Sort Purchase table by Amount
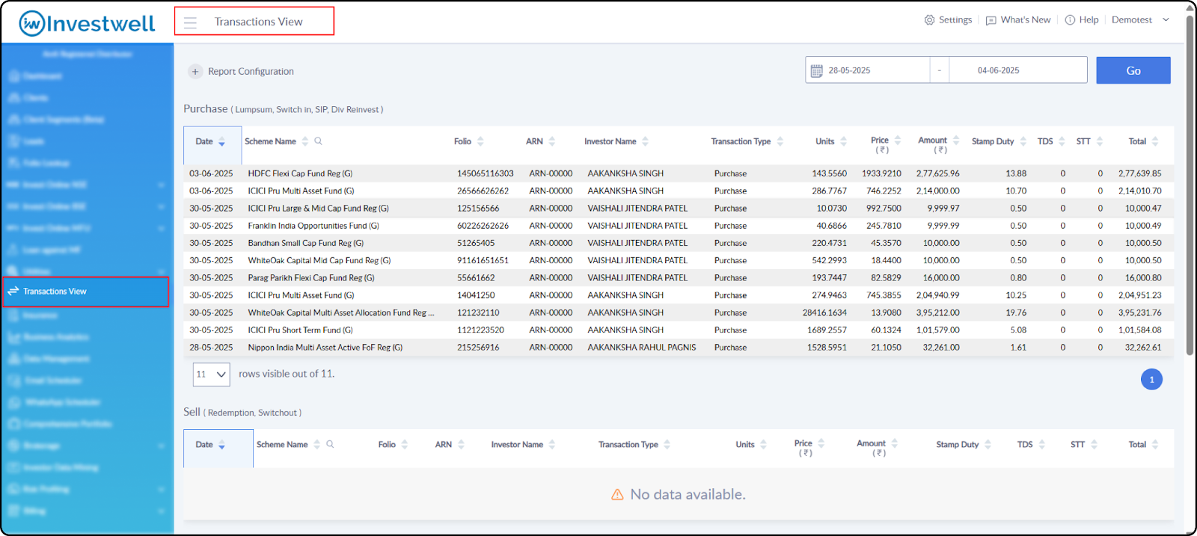Screen dimensions: 1197x536 (955, 141)
